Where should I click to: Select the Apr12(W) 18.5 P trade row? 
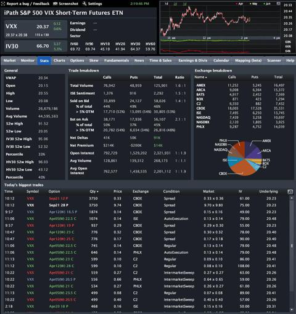(146, 212)
